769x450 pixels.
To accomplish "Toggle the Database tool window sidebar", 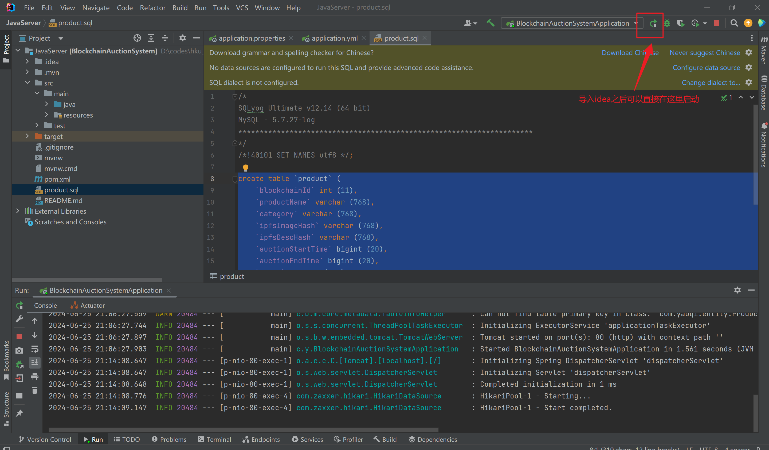I will pos(763,93).
